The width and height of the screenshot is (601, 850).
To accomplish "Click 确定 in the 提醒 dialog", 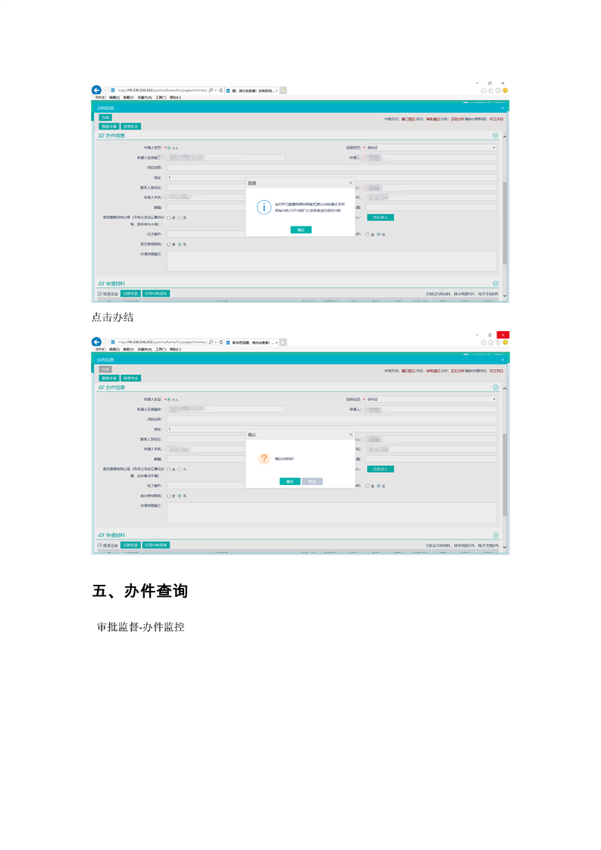I will click(301, 230).
